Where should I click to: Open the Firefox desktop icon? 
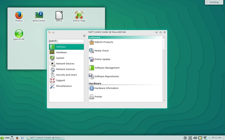[x=19, y=17]
